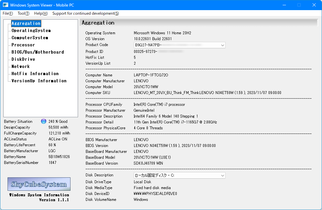Open the Help menu
322x210 pixels.
pos(41,13)
